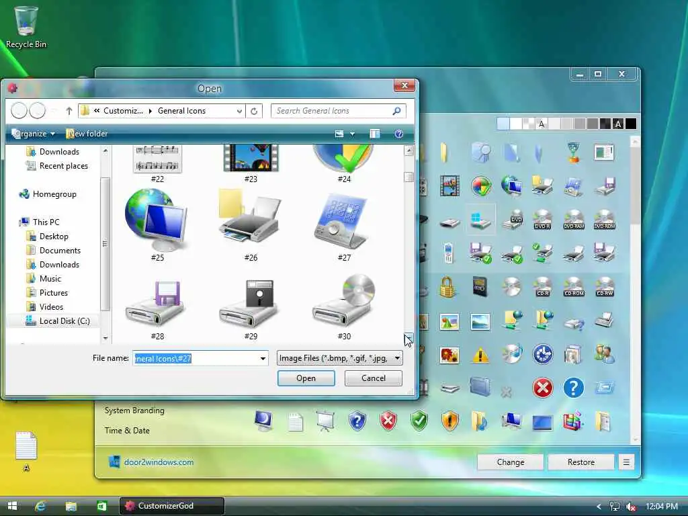
Task: Click the Open button in the dialog
Action: pos(306,378)
